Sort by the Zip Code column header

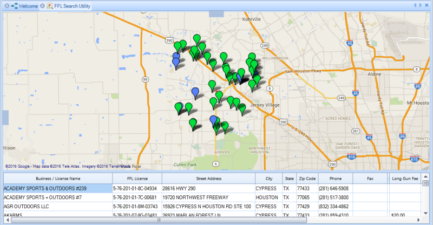pos(307,179)
